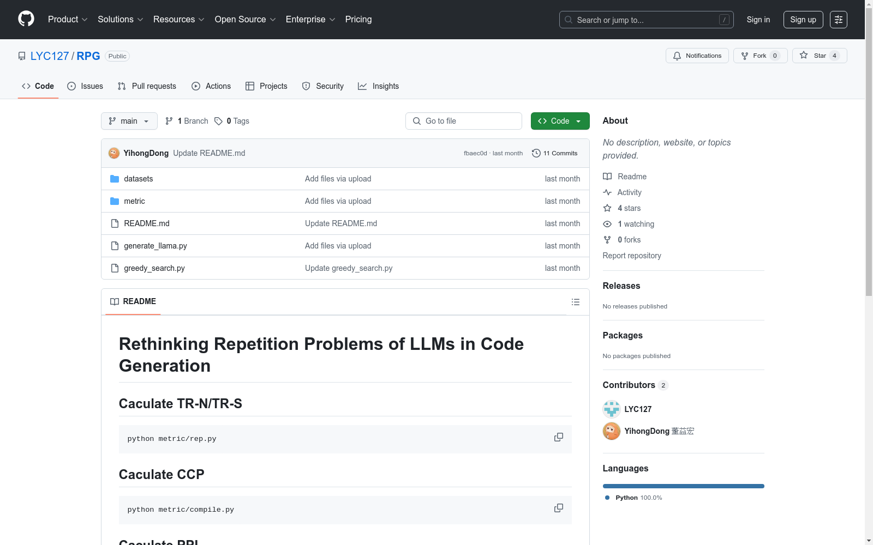Focus the Search or jump to field
The height and width of the screenshot is (545, 873).
pyautogui.click(x=647, y=20)
